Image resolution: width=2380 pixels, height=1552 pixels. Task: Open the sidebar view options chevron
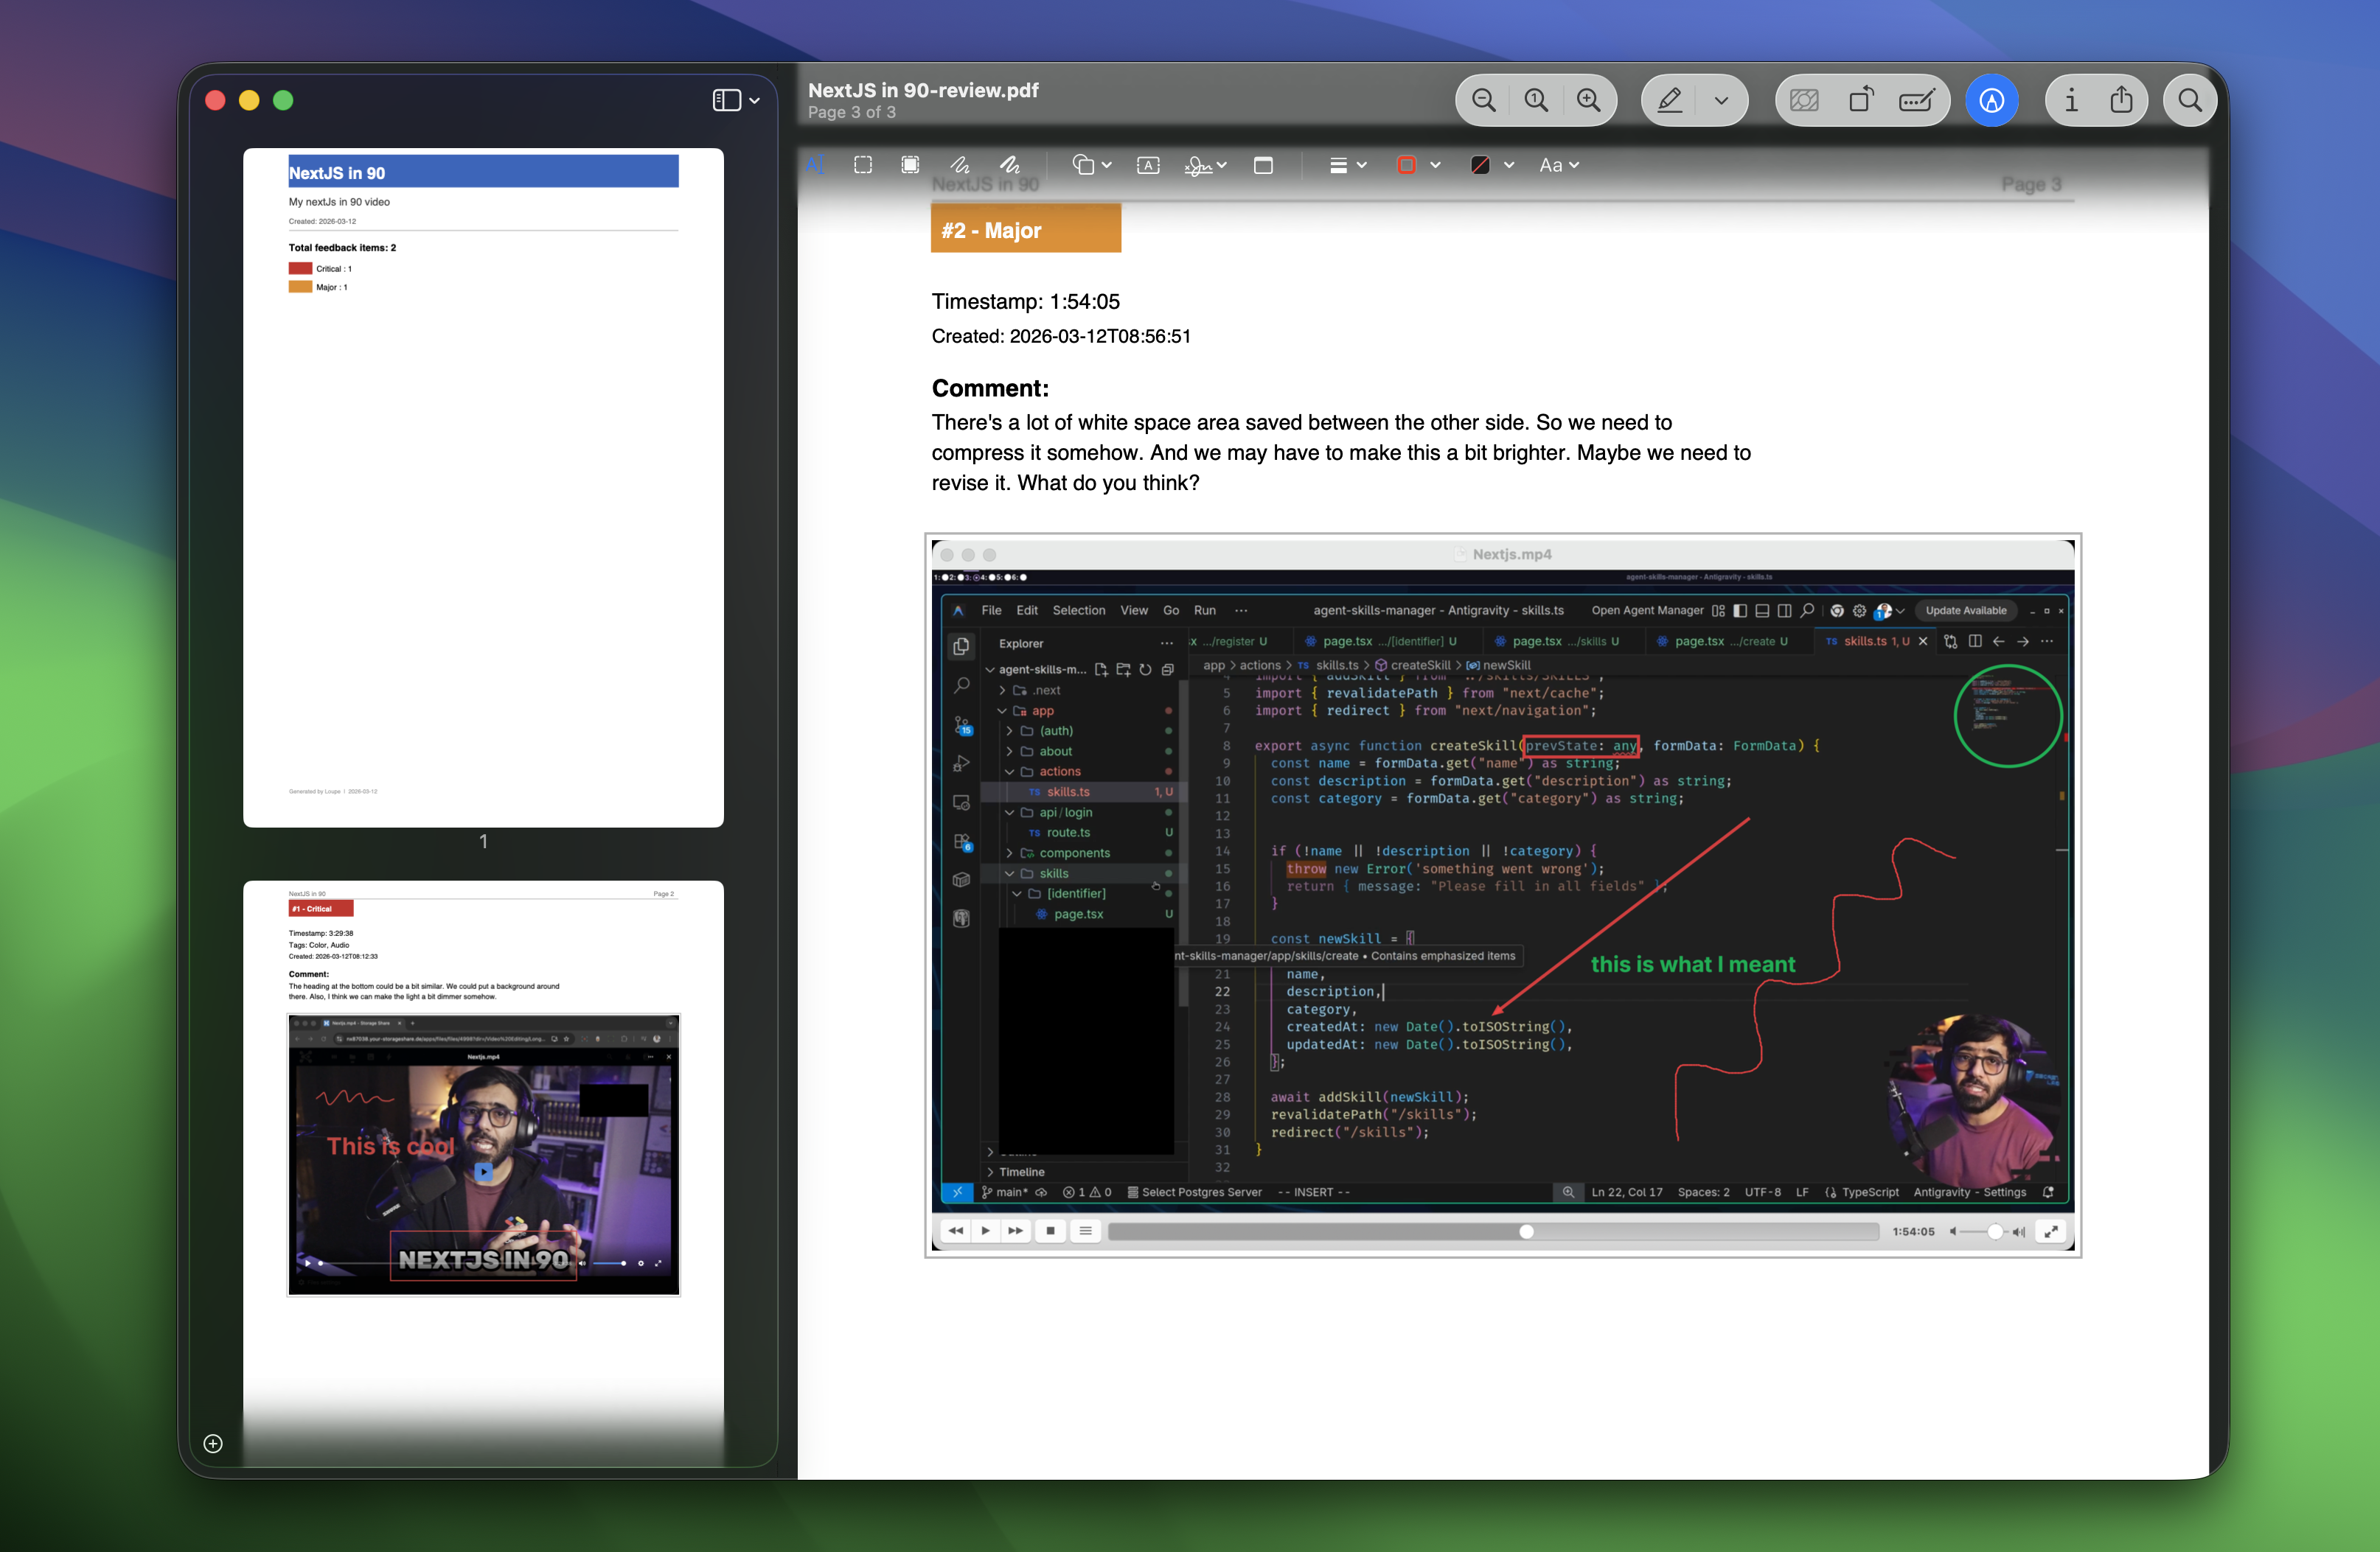[754, 101]
